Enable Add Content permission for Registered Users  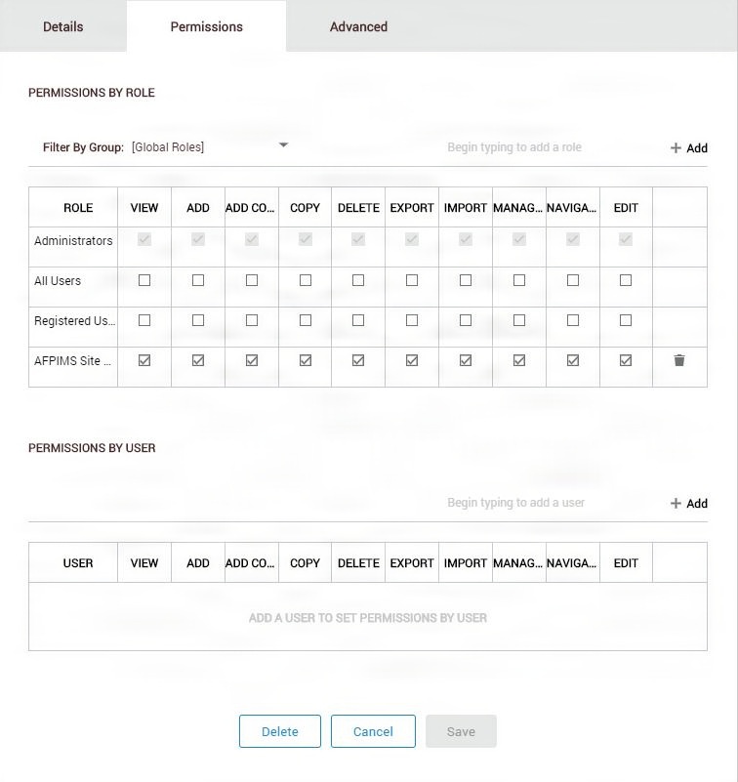coord(252,320)
